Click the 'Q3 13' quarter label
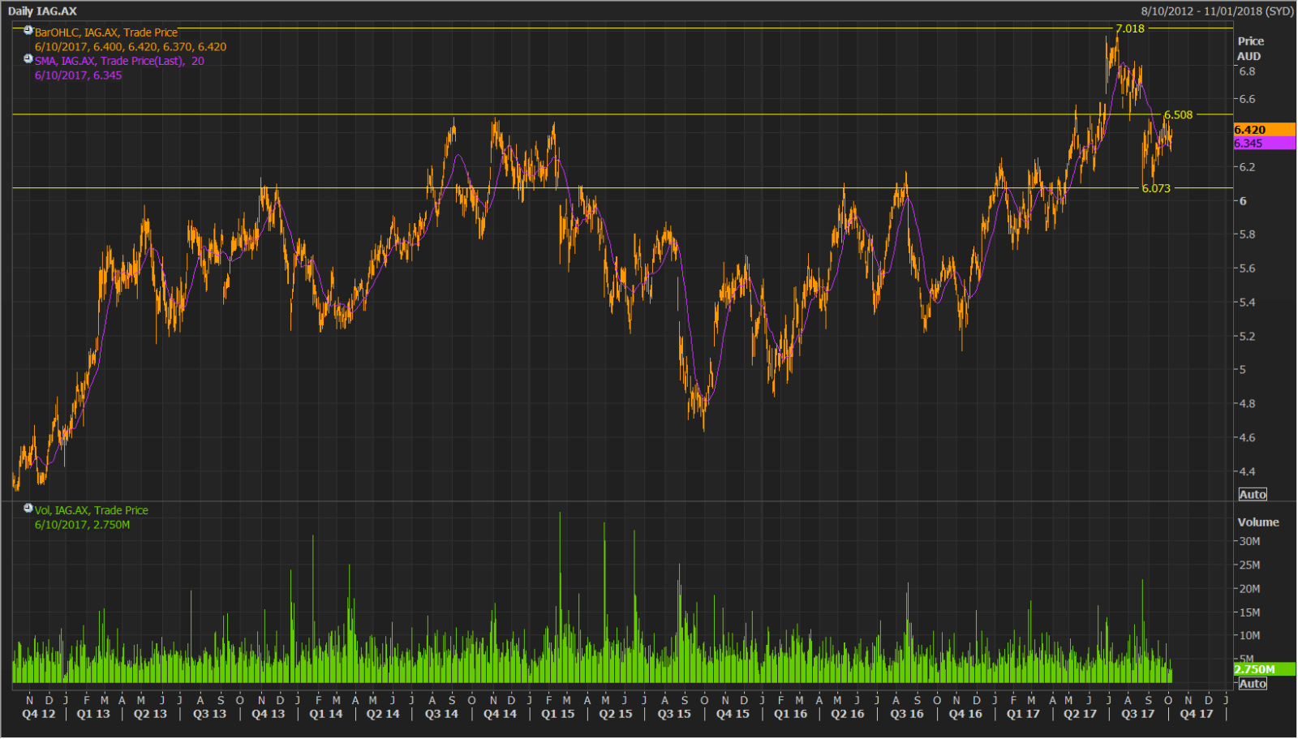The height and width of the screenshot is (739, 1298). click(x=209, y=715)
